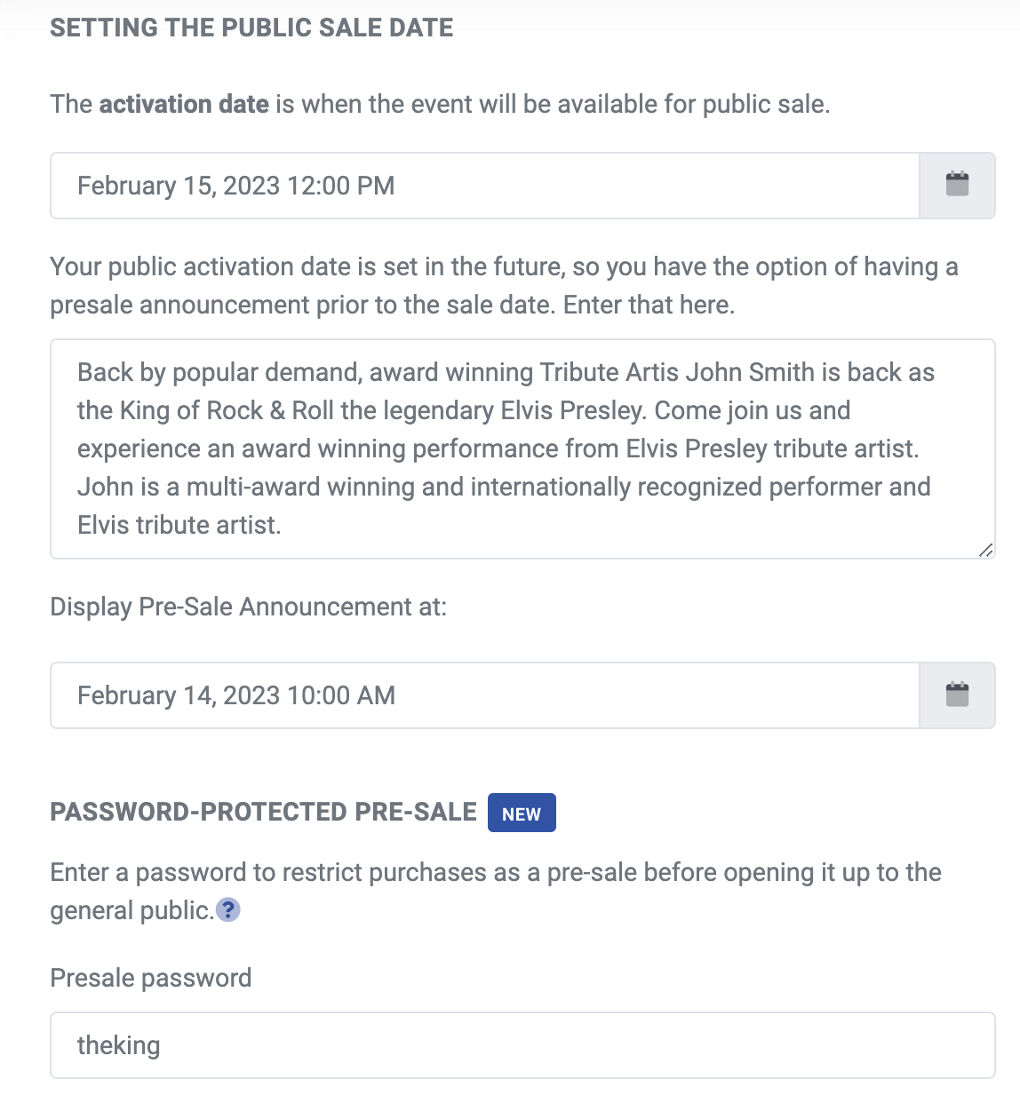
Task: Click the Display Pre-Sale Announcement label
Action: (x=249, y=607)
